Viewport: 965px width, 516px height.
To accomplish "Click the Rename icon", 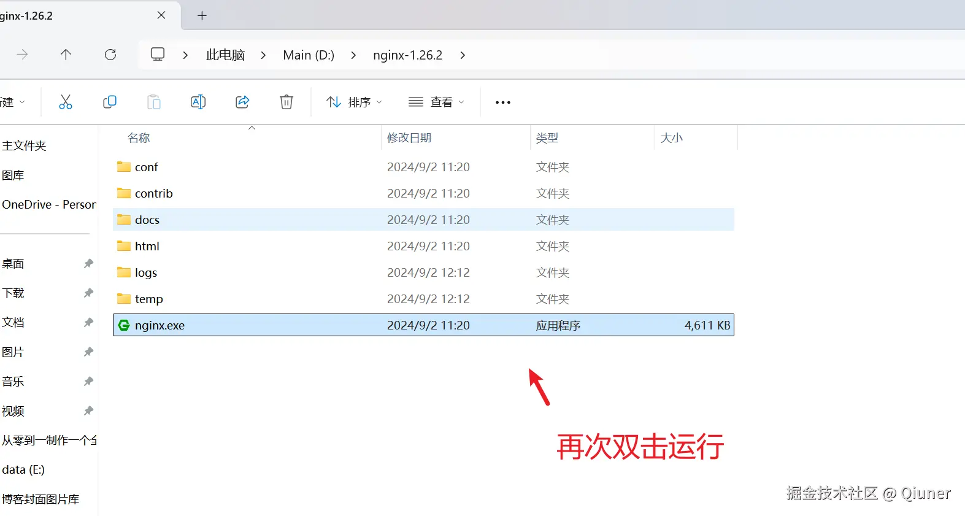I will [x=198, y=102].
